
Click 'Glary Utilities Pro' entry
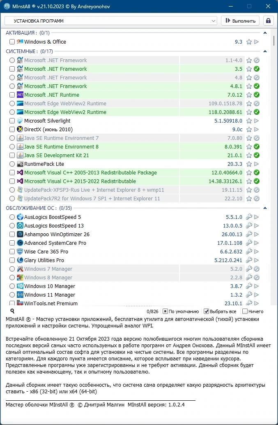44,260
